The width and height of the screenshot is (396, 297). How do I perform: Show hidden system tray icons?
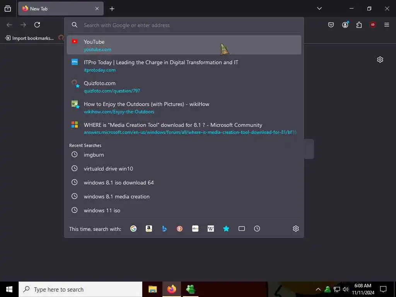point(318,289)
